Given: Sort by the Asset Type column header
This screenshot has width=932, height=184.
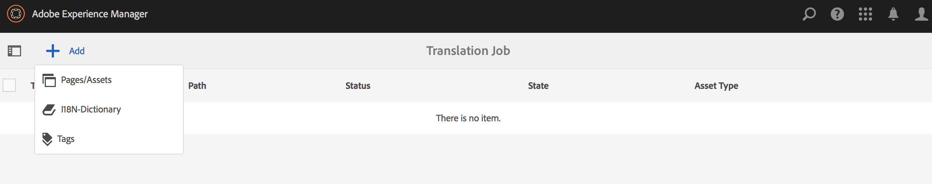Looking at the screenshot, I should 716,86.
